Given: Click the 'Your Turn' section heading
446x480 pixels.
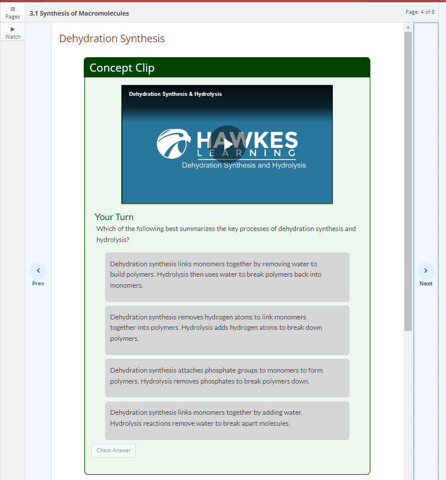Looking at the screenshot, I should [x=114, y=217].
